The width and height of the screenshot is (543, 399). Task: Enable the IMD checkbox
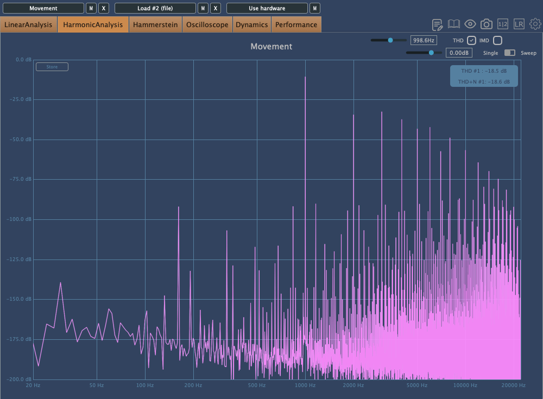[497, 40]
